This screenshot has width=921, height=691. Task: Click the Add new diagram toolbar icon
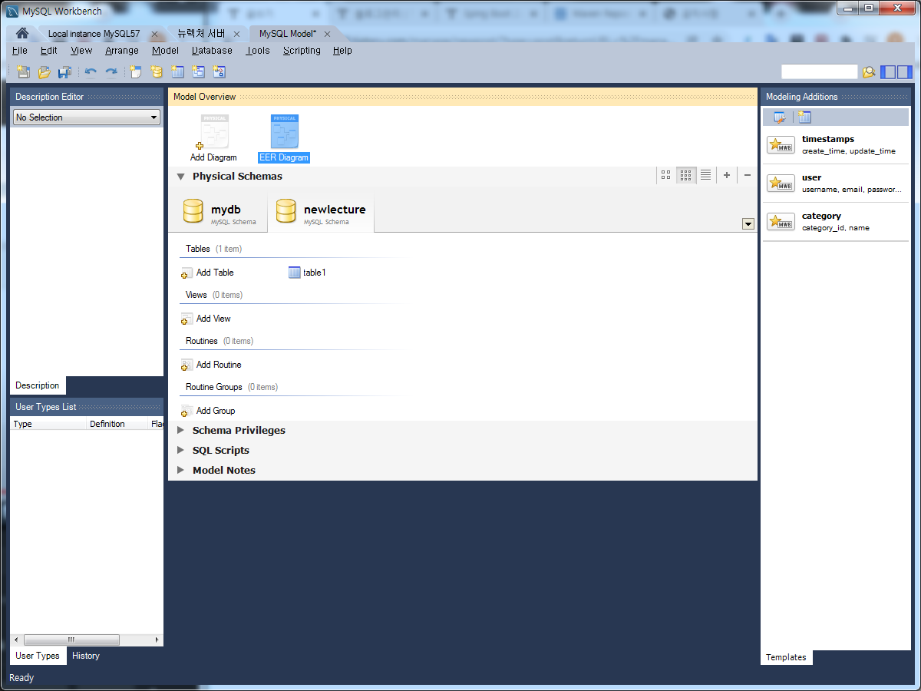point(136,72)
